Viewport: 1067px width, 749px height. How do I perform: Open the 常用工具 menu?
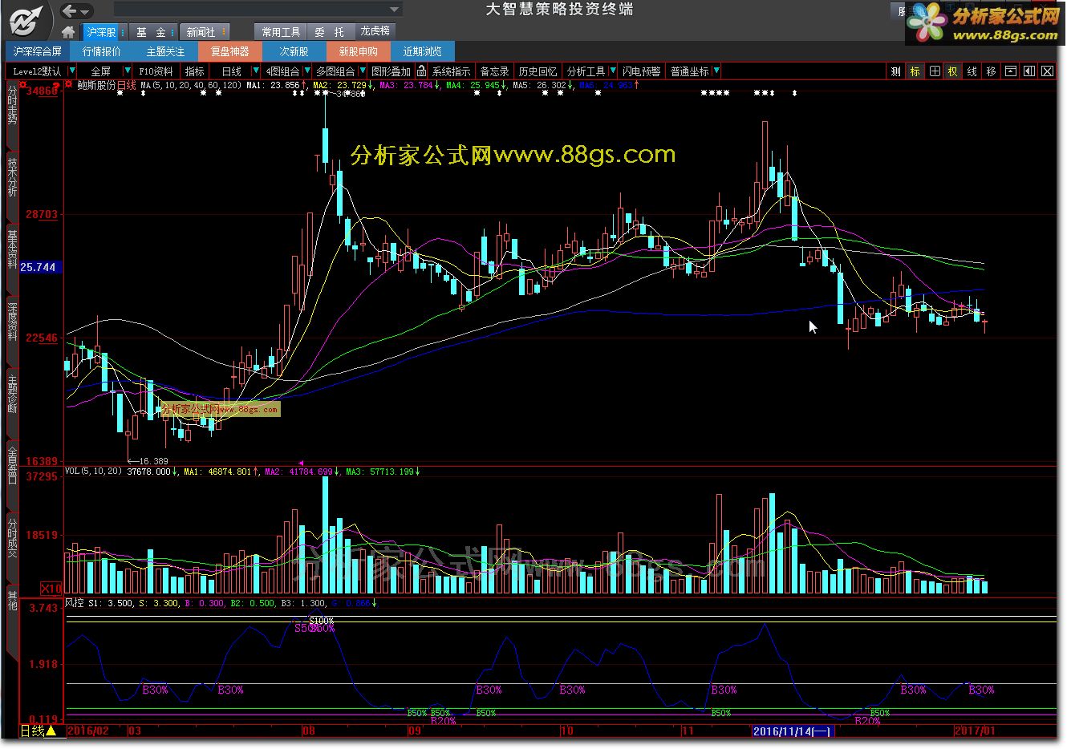point(281,32)
